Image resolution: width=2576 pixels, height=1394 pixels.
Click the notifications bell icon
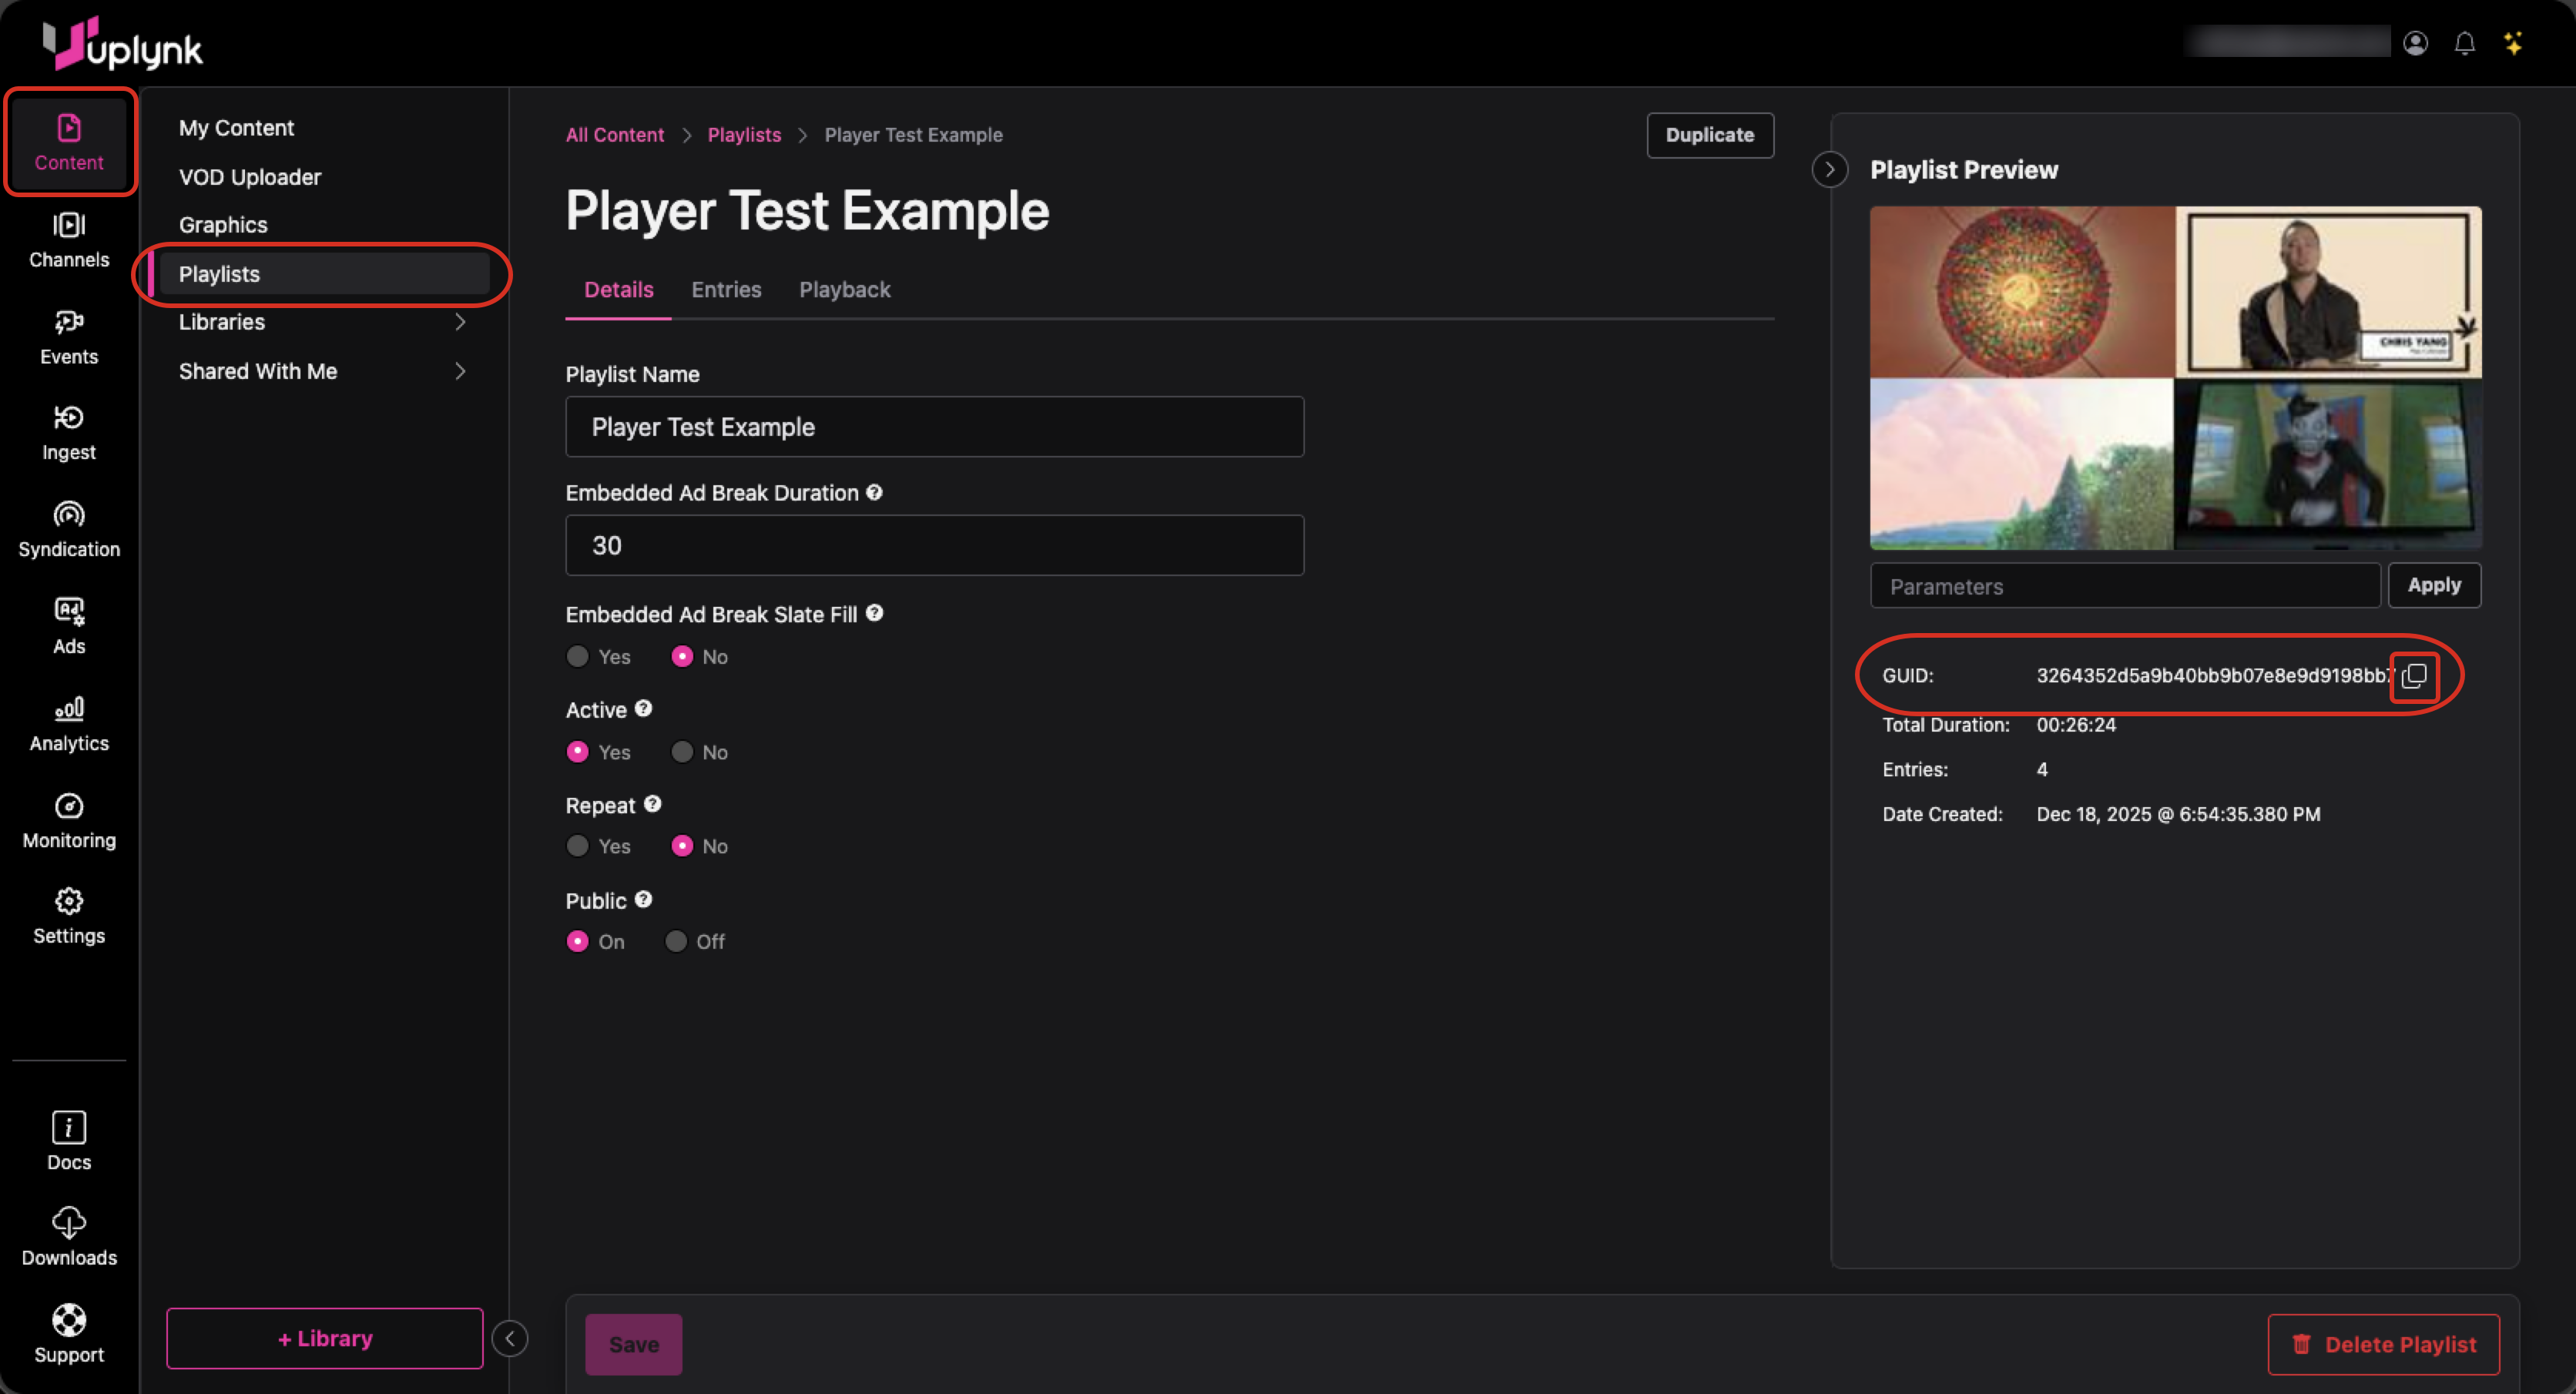tap(2464, 44)
